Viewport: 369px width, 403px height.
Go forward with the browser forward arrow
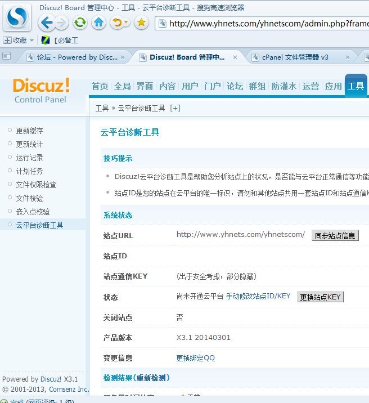(x=61, y=23)
